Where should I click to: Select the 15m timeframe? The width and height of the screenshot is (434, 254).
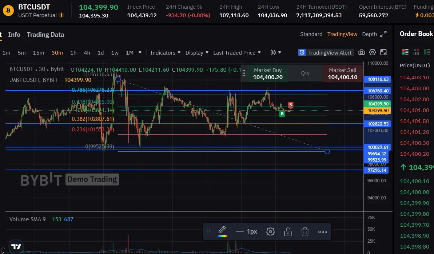39,53
